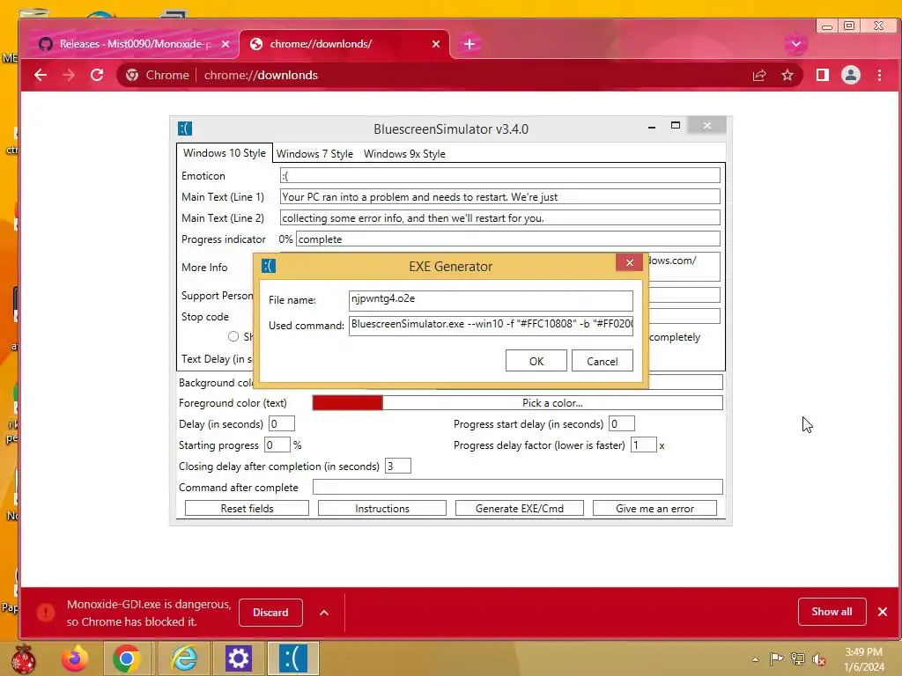Open a new Chrome tab

point(469,44)
